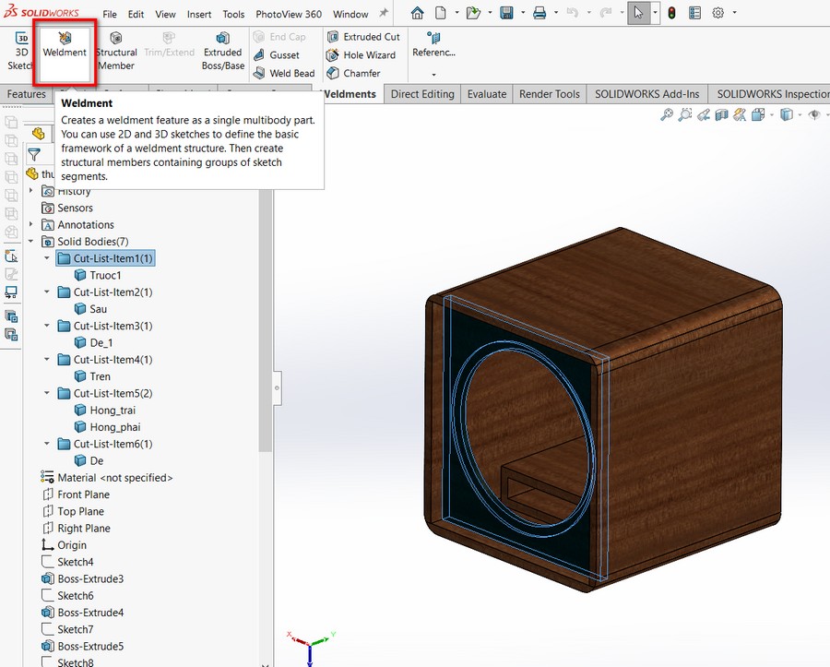Open the Edit menu
The height and width of the screenshot is (667, 830).
[x=136, y=14]
